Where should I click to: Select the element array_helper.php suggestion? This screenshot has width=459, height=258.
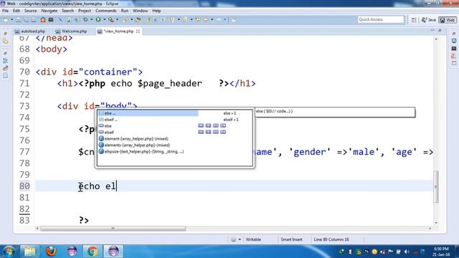click(x=174, y=138)
